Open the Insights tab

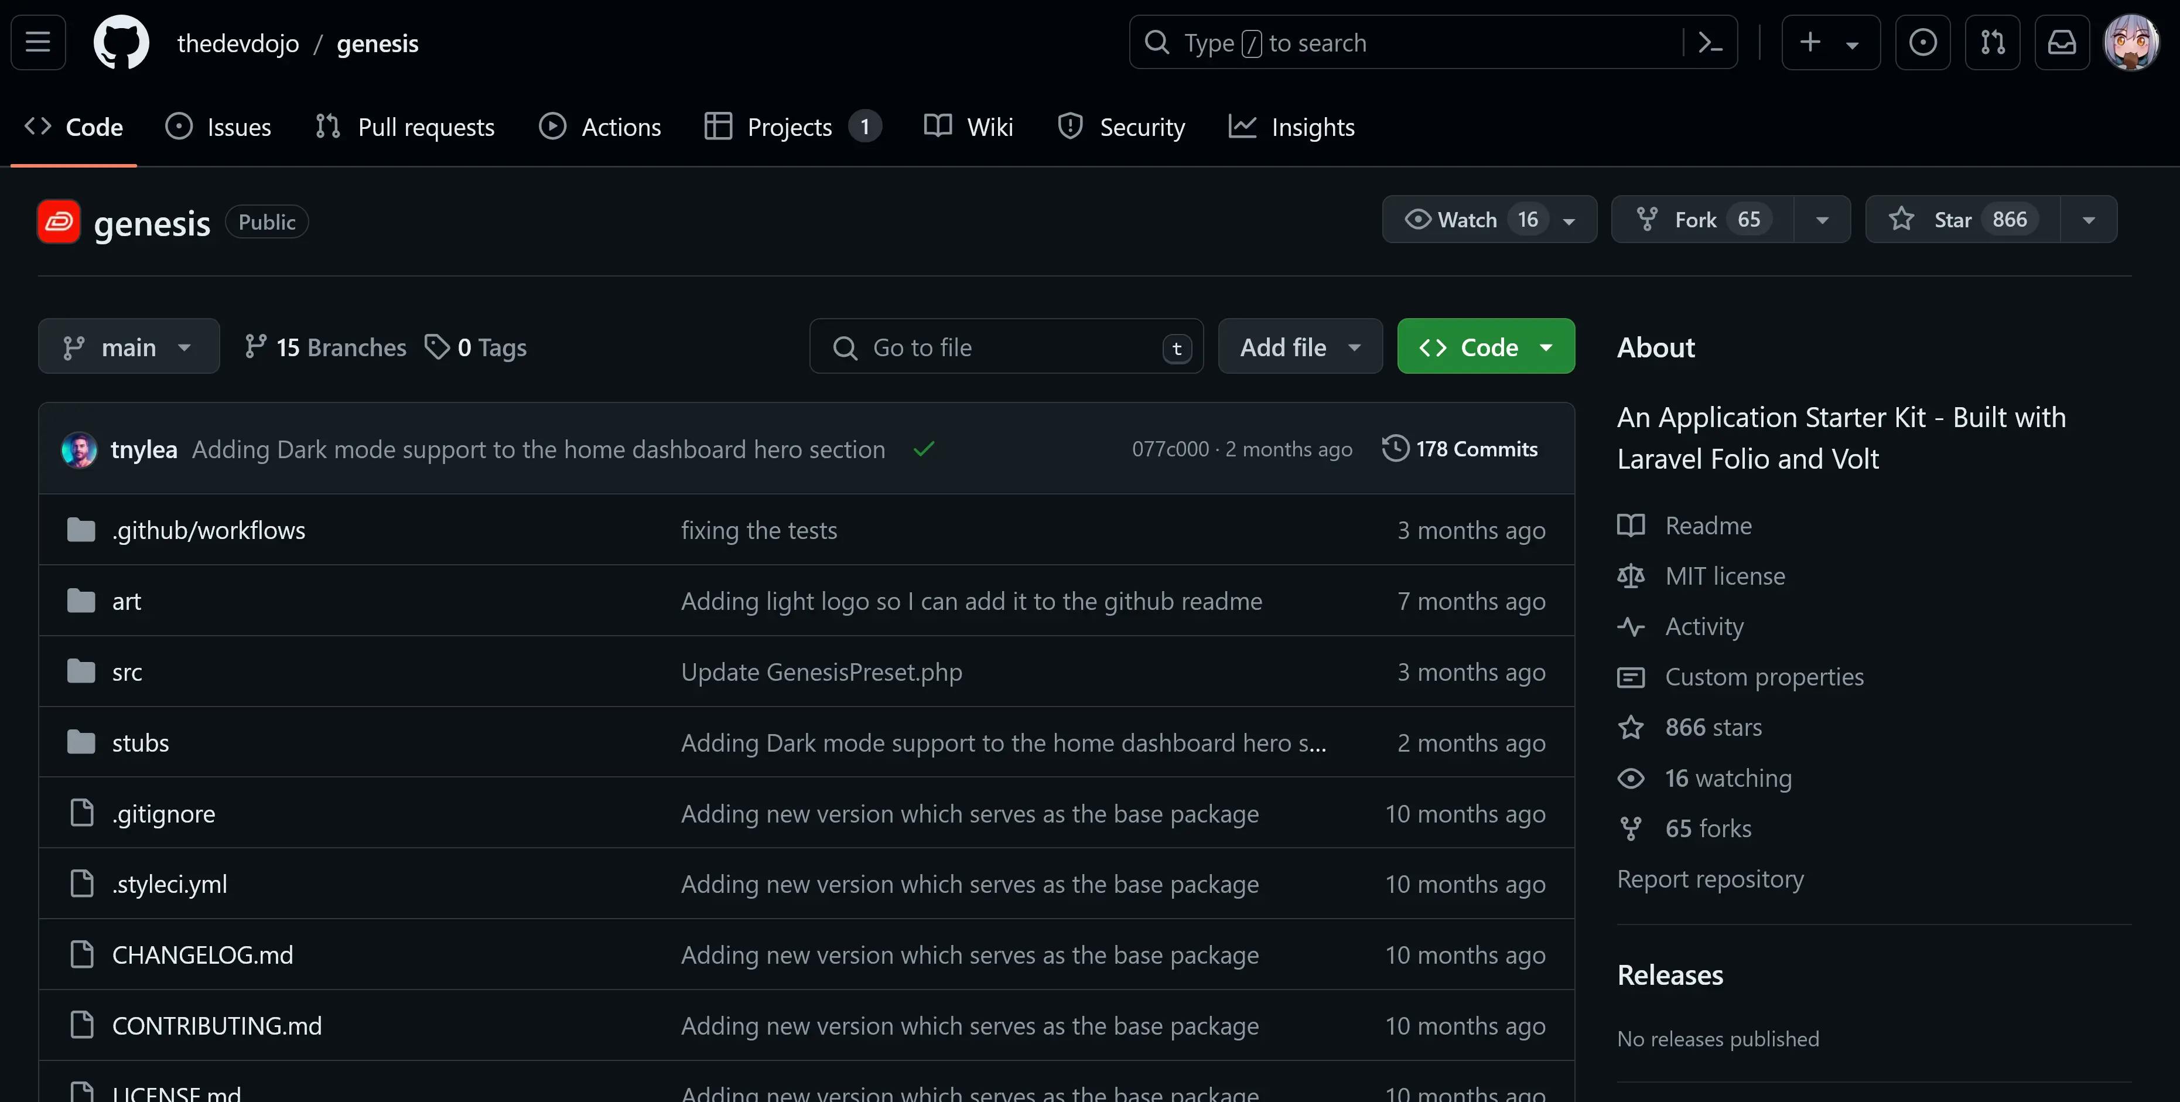click(1291, 127)
